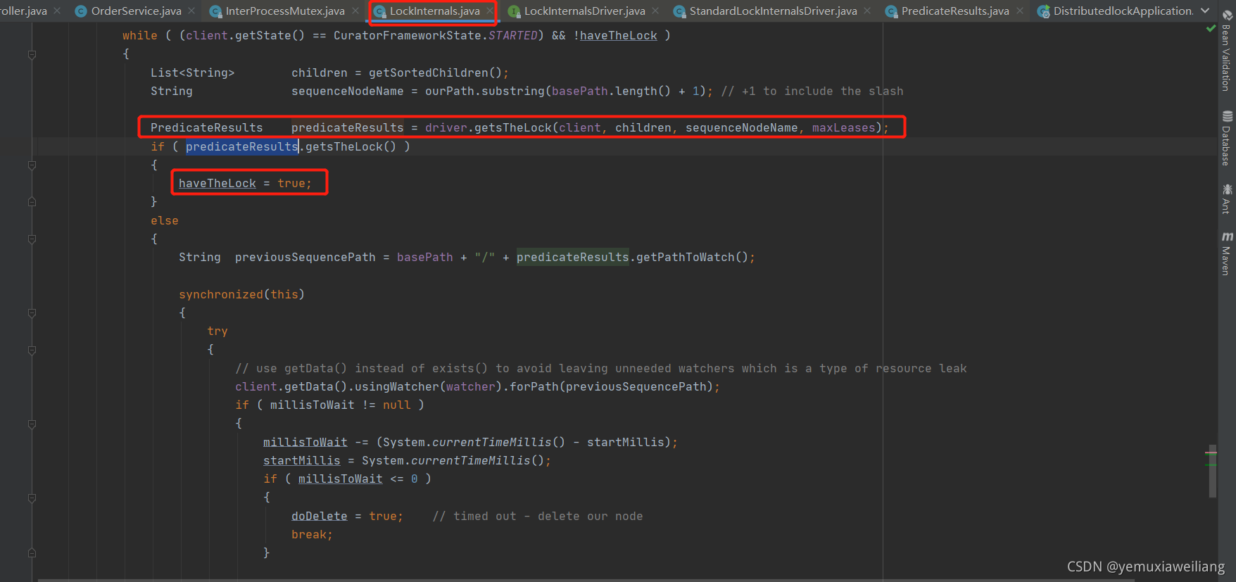Image resolution: width=1236 pixels, height=582 pixels.
Task: Click the vertical editor scrollbar thumb
Action: pyautogui.click(x=1212, y=471)
